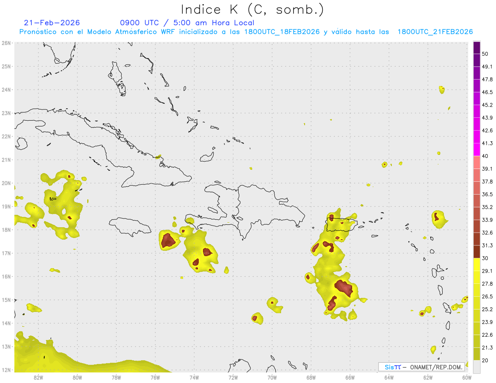
Task: Click the colorbar value "23.9"
Action: 487,322
